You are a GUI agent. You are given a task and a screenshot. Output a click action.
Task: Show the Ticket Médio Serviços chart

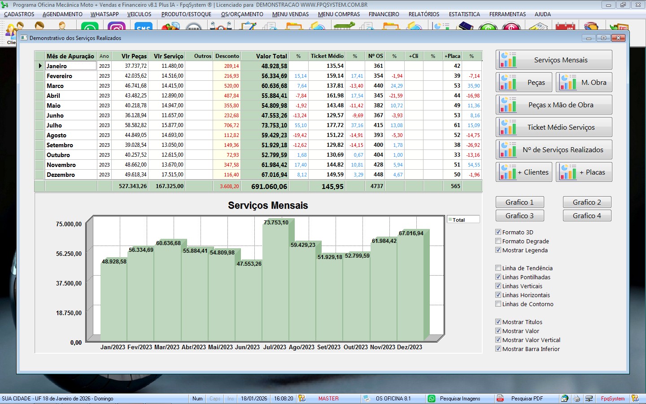tap(554, 127)
